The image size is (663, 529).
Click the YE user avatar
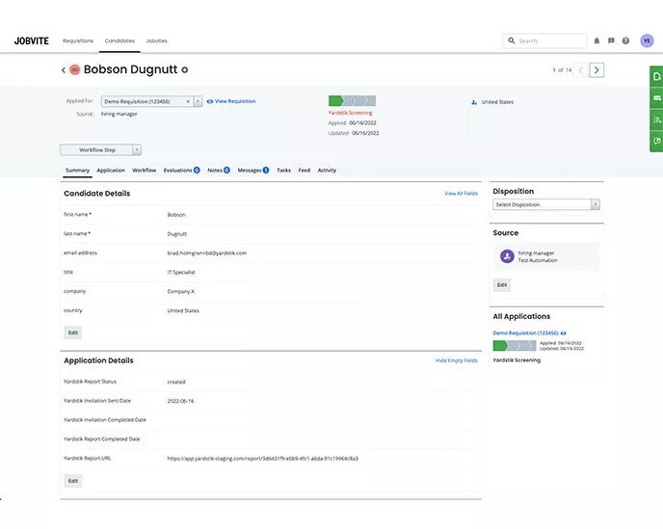click(x=647, y=40)
